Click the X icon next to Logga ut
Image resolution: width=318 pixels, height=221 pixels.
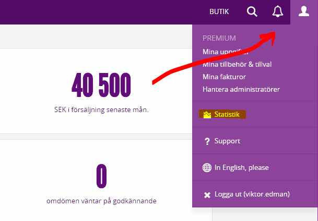coord(207,195)
